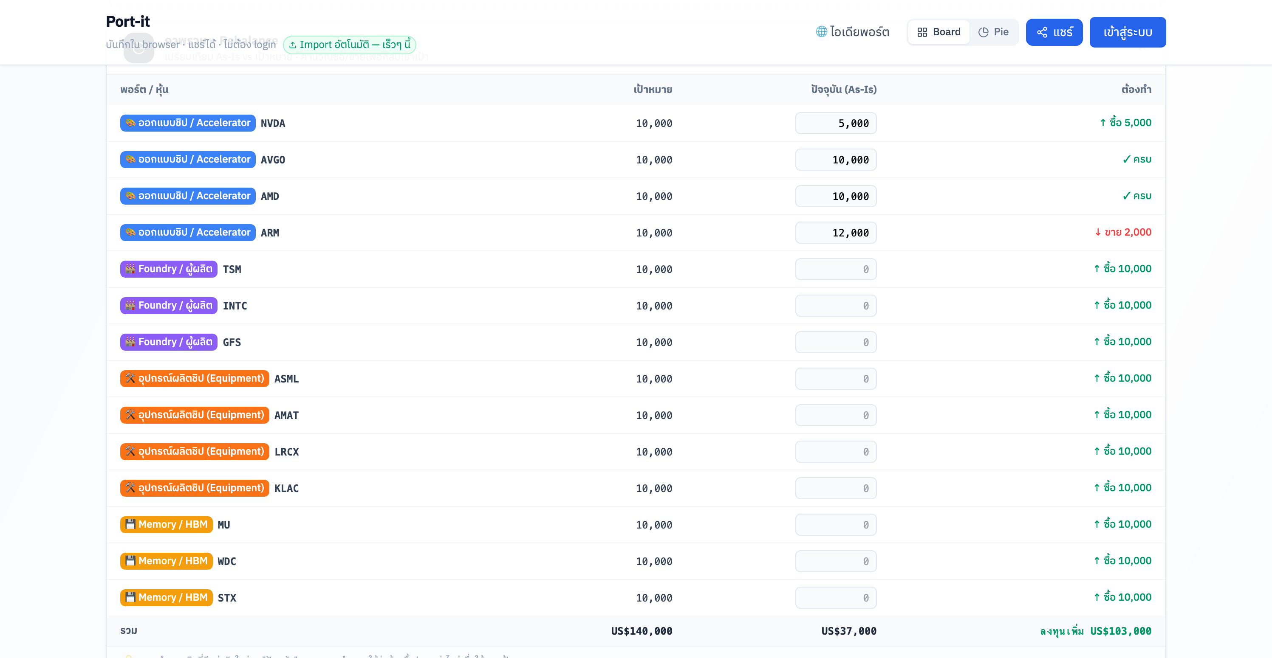Click 'ซื้อ 10,000' in the AMAT row
Image resolution: width=1272 pixels, height=658 pixels.
click(1122, 414)
